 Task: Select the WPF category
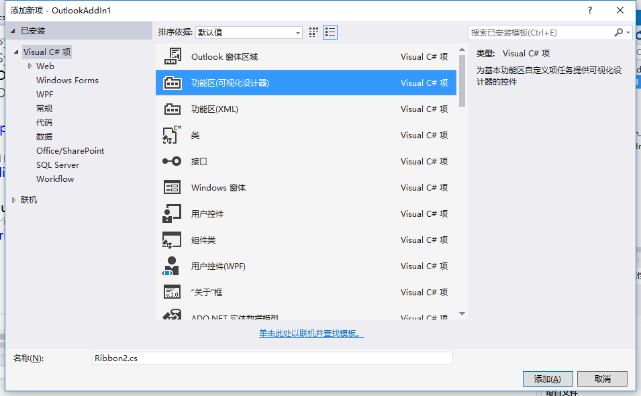(x=44, y=94)
